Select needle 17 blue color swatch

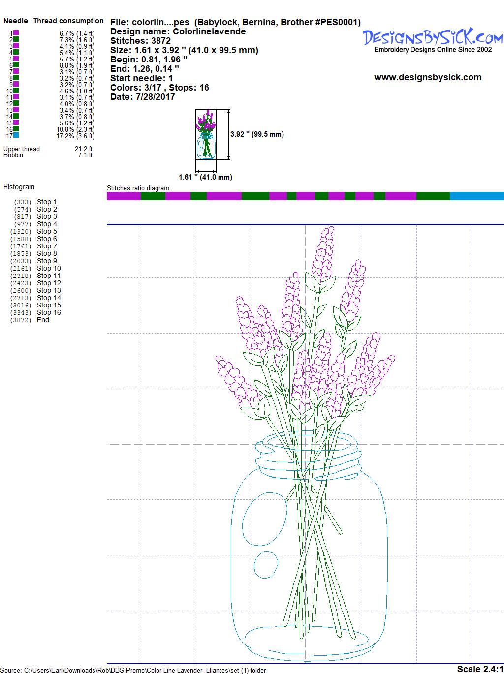[16, 135]
